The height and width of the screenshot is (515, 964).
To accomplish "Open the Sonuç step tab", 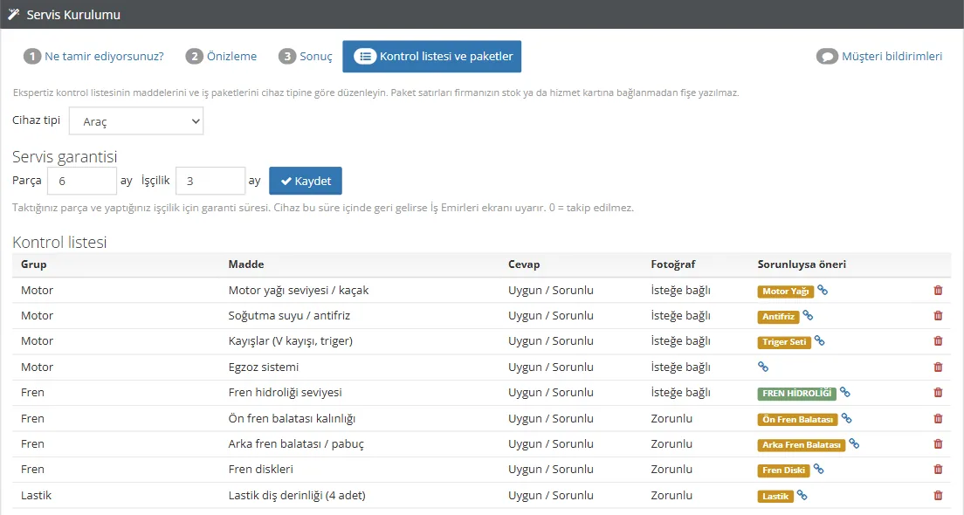I will coord(306,57).
